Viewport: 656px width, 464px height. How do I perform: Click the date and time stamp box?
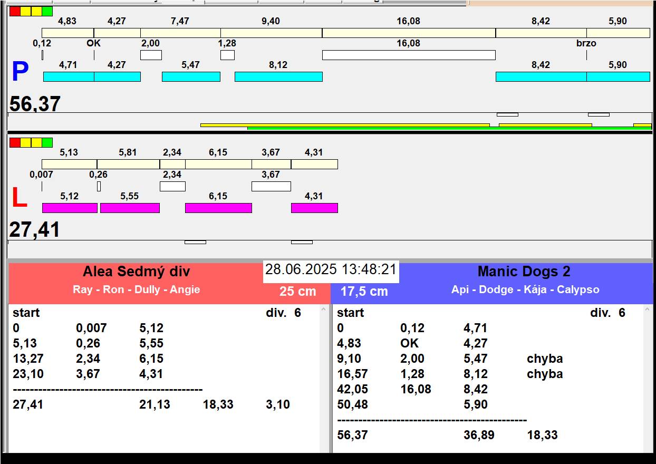(331, 270)
